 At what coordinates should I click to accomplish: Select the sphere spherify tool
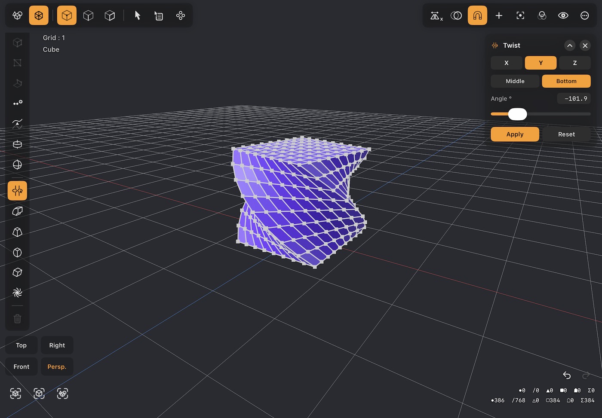(17, 165)
